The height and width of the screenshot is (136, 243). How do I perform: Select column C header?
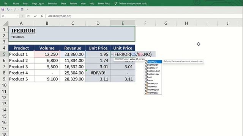click(73, 23)
